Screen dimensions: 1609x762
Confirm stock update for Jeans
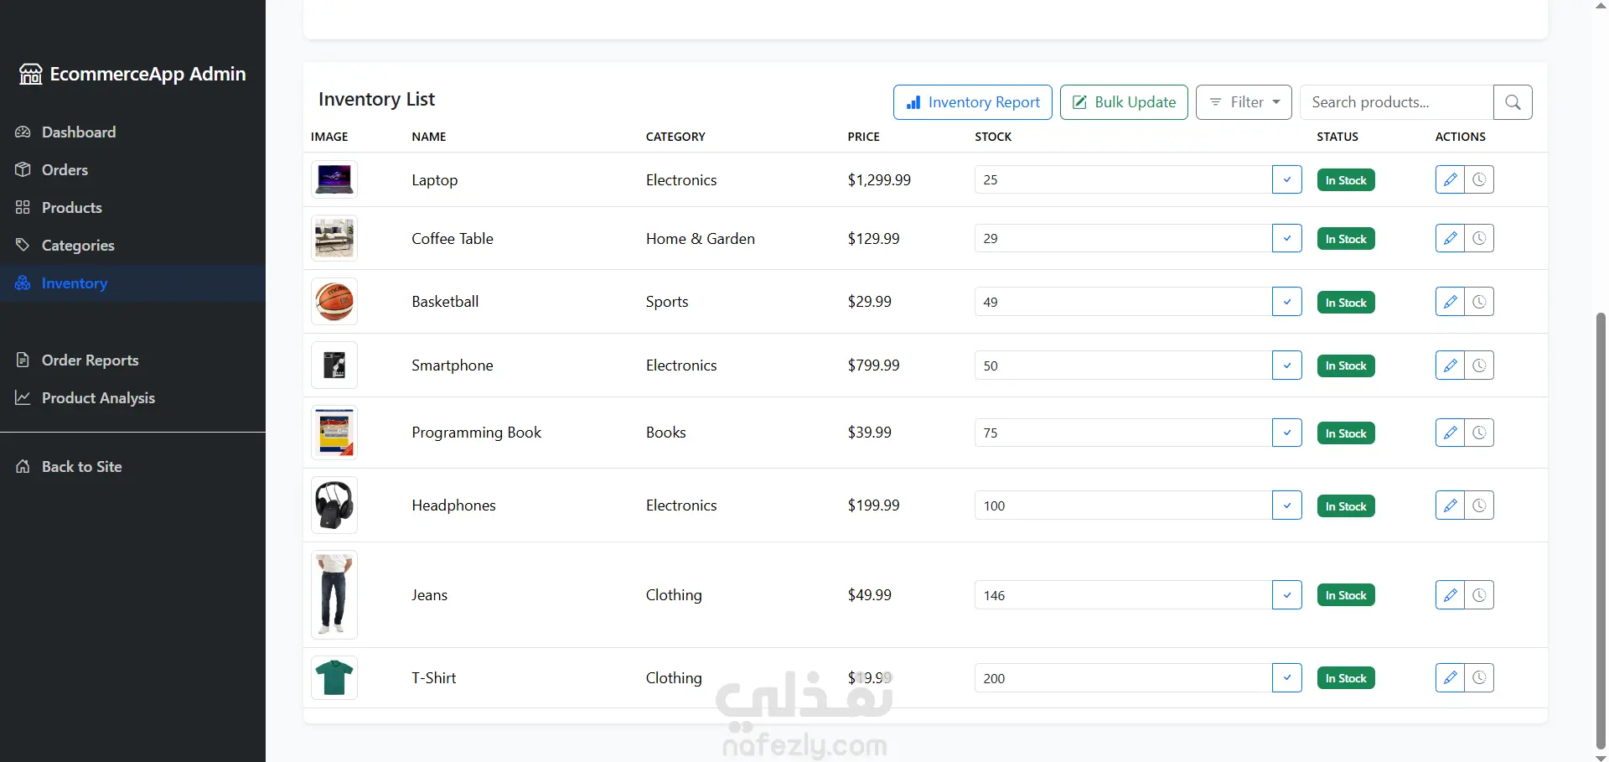tap(1286, 595)
